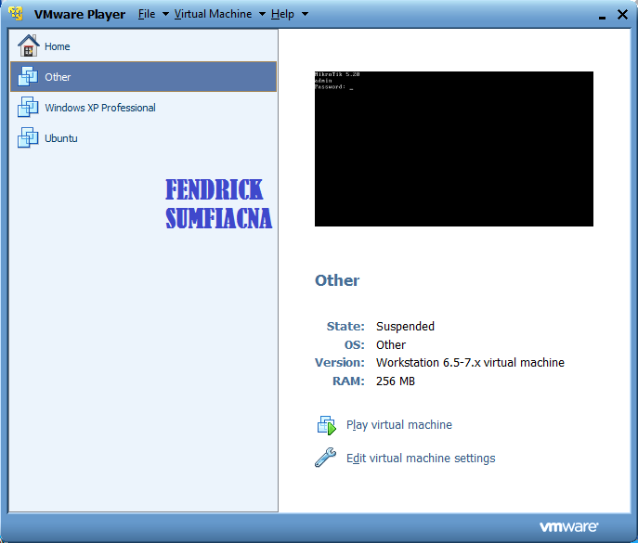638x543 pixels.
Task: Click the MikroTik console preview thumbnail
Action: (x=453, y=149)
